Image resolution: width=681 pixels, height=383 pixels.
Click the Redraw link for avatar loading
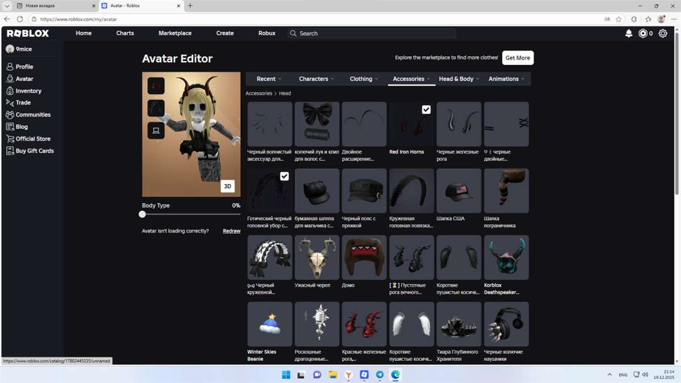(231, 231)
